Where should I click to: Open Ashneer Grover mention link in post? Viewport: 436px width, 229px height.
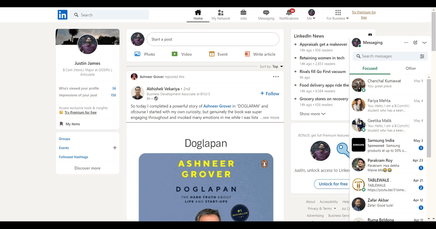(217, 106)
